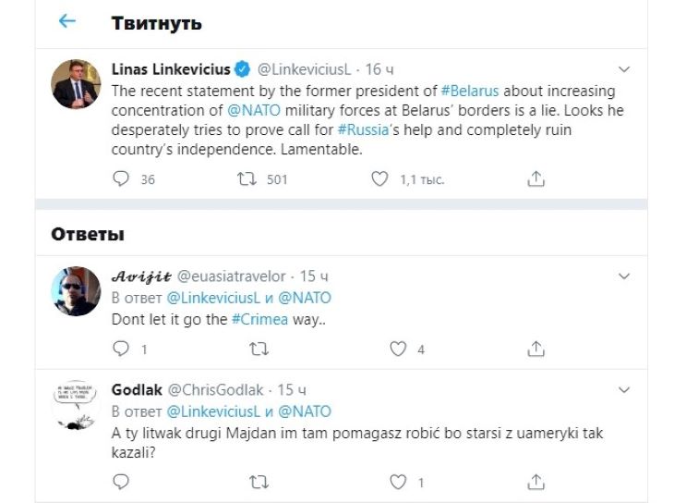674x503 pixels.
Task: Retweet Godlak's reply
Action: (259, 482)
